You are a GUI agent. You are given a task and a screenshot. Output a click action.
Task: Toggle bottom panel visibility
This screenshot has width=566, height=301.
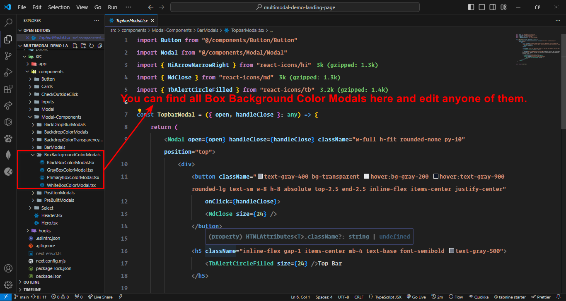(x=481, y=7)
